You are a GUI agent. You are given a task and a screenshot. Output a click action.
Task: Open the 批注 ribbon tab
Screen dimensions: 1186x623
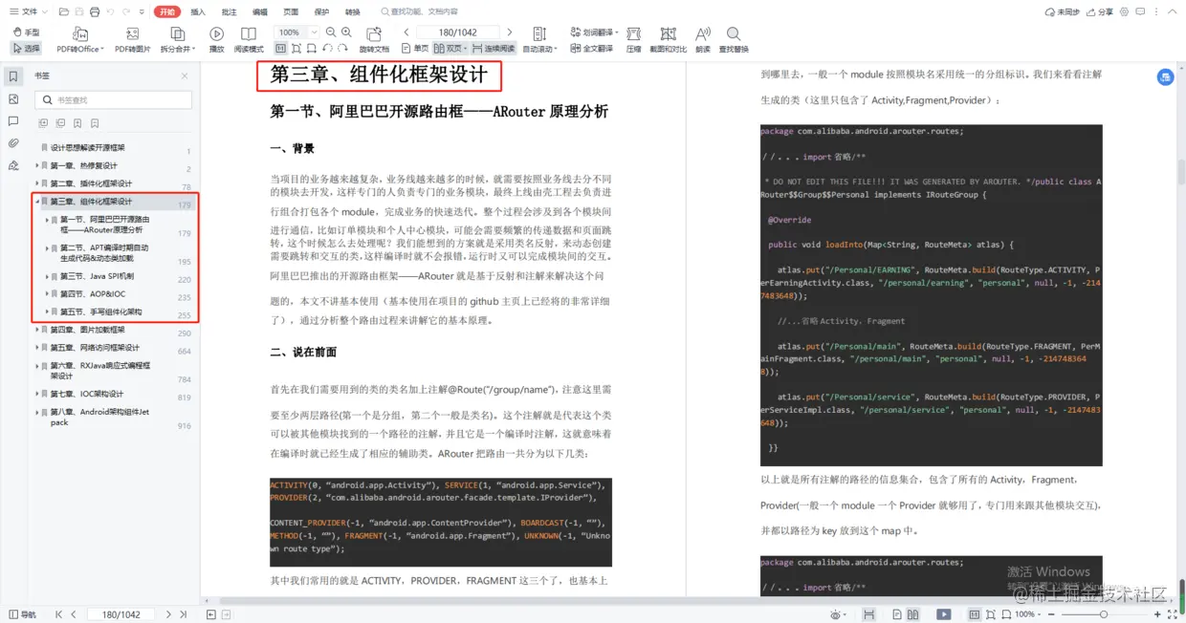229,11
